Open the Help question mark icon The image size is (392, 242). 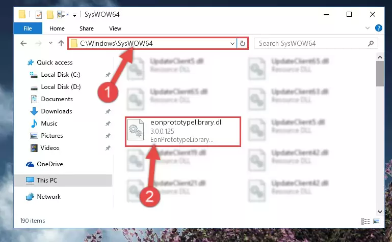pos(379,28)
